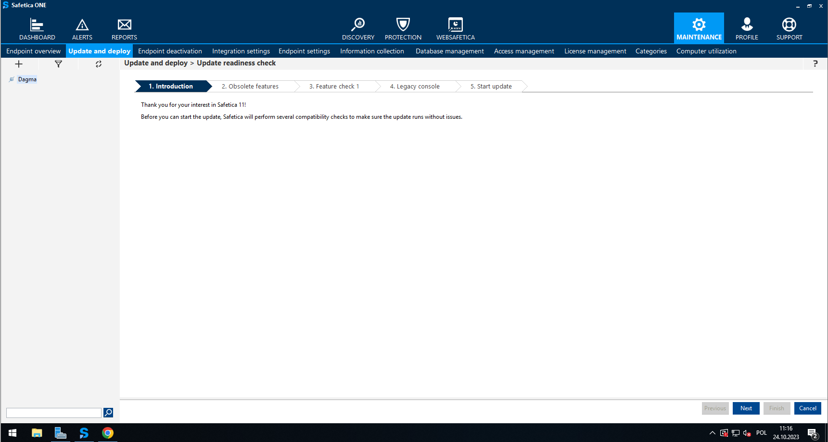The width and height of the screenshot is (828, 442).
Task: Open the filter in user tree
Action: point(58,64)
